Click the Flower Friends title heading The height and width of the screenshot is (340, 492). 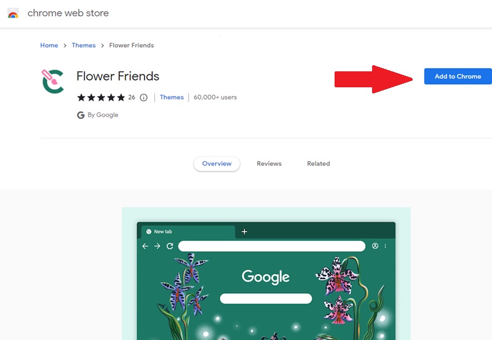click(x=117, y=76)
